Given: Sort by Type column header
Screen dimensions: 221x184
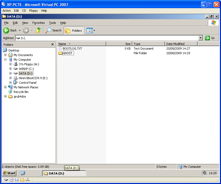Looking at the screenshot, I should [x=148, y=44].
